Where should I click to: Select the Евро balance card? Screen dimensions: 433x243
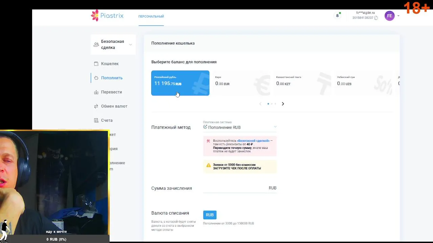tap(241, 83)
